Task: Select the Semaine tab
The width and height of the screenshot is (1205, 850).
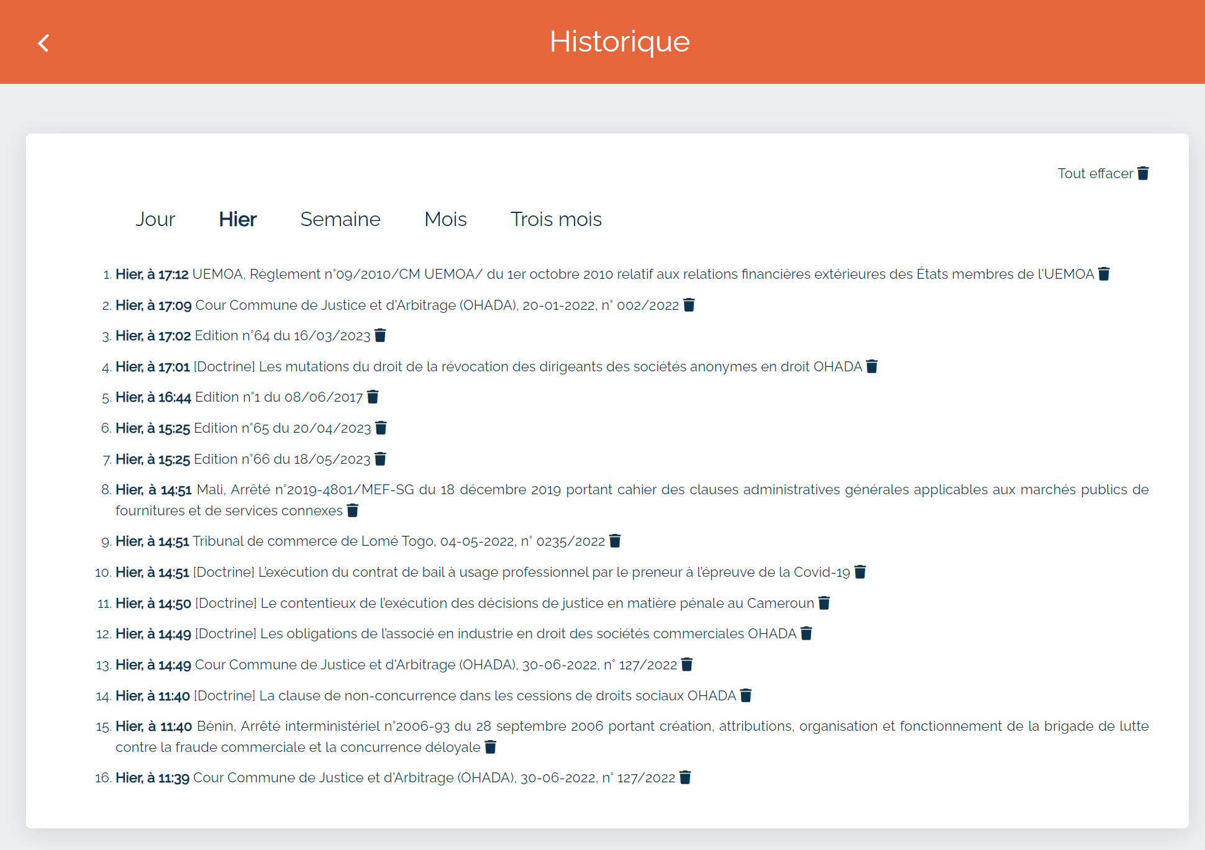Action: coord(340,219)
